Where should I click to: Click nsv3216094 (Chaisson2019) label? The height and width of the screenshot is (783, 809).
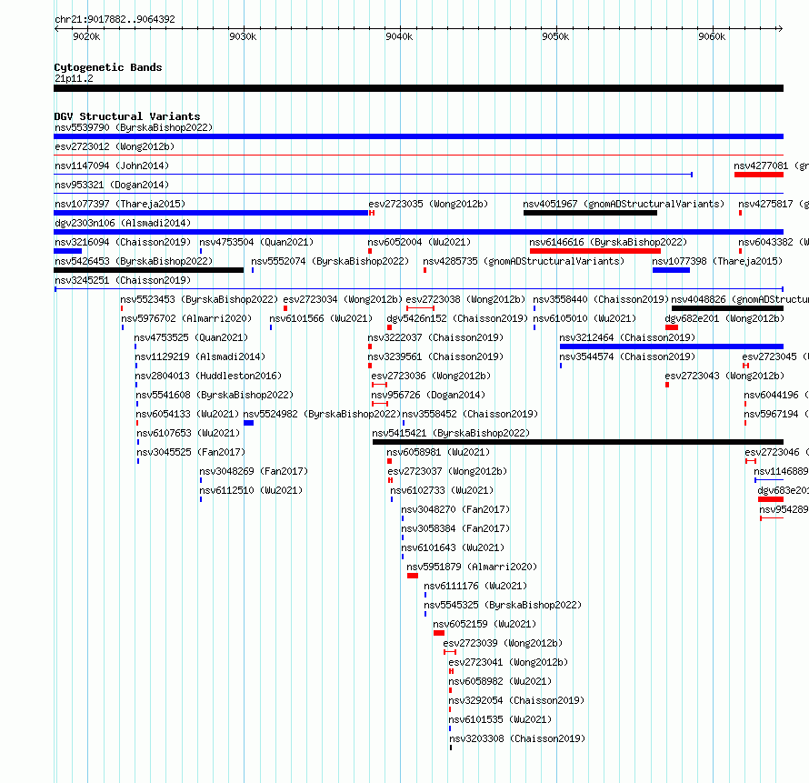click(123, 242)
